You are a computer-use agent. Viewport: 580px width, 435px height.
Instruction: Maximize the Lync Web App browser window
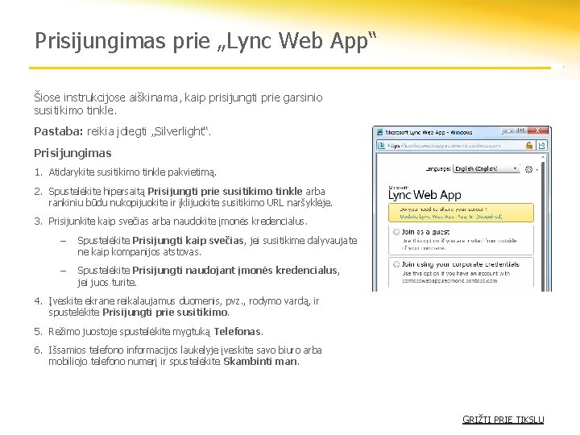point(521,130)
